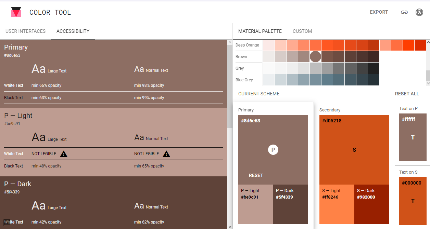This screenshot has height=229, width=430.
Task: Select the S — Dark #982000 box
Action: 372,204
